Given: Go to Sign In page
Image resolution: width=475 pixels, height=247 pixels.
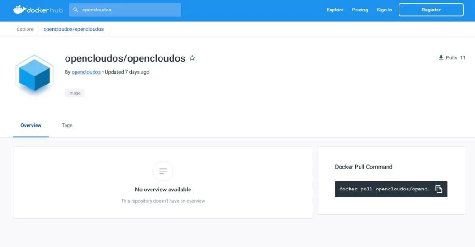Looking at the screenshot, I should point(384,9).
